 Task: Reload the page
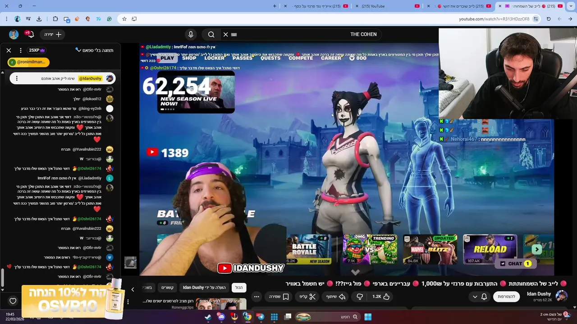click(549, 19)
